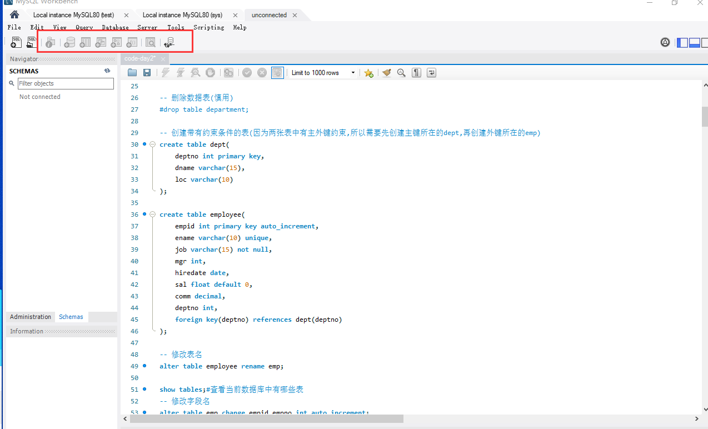Create a new stored procedure icon
Image resolution: width=708 pixels, height=429 pixels.
coord(116,42)
